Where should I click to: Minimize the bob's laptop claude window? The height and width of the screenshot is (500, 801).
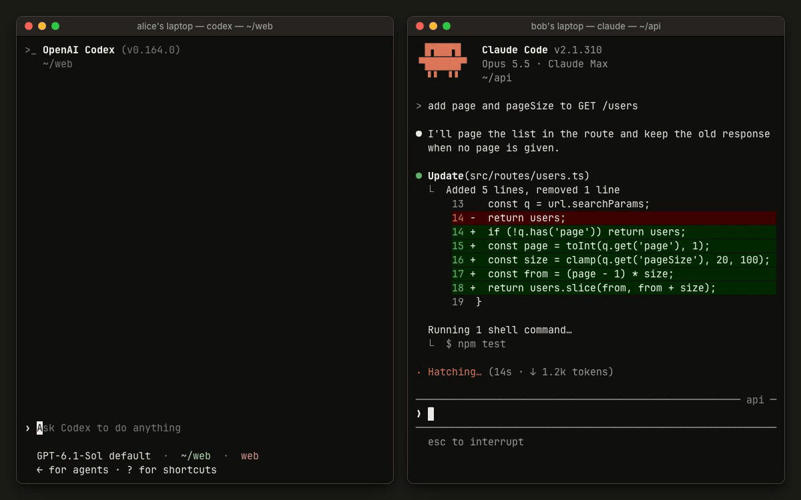pyautogui.click(x=433, y=26)
